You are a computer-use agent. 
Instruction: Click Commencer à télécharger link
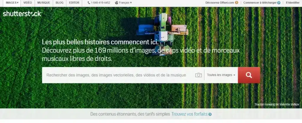click(260, 3)
